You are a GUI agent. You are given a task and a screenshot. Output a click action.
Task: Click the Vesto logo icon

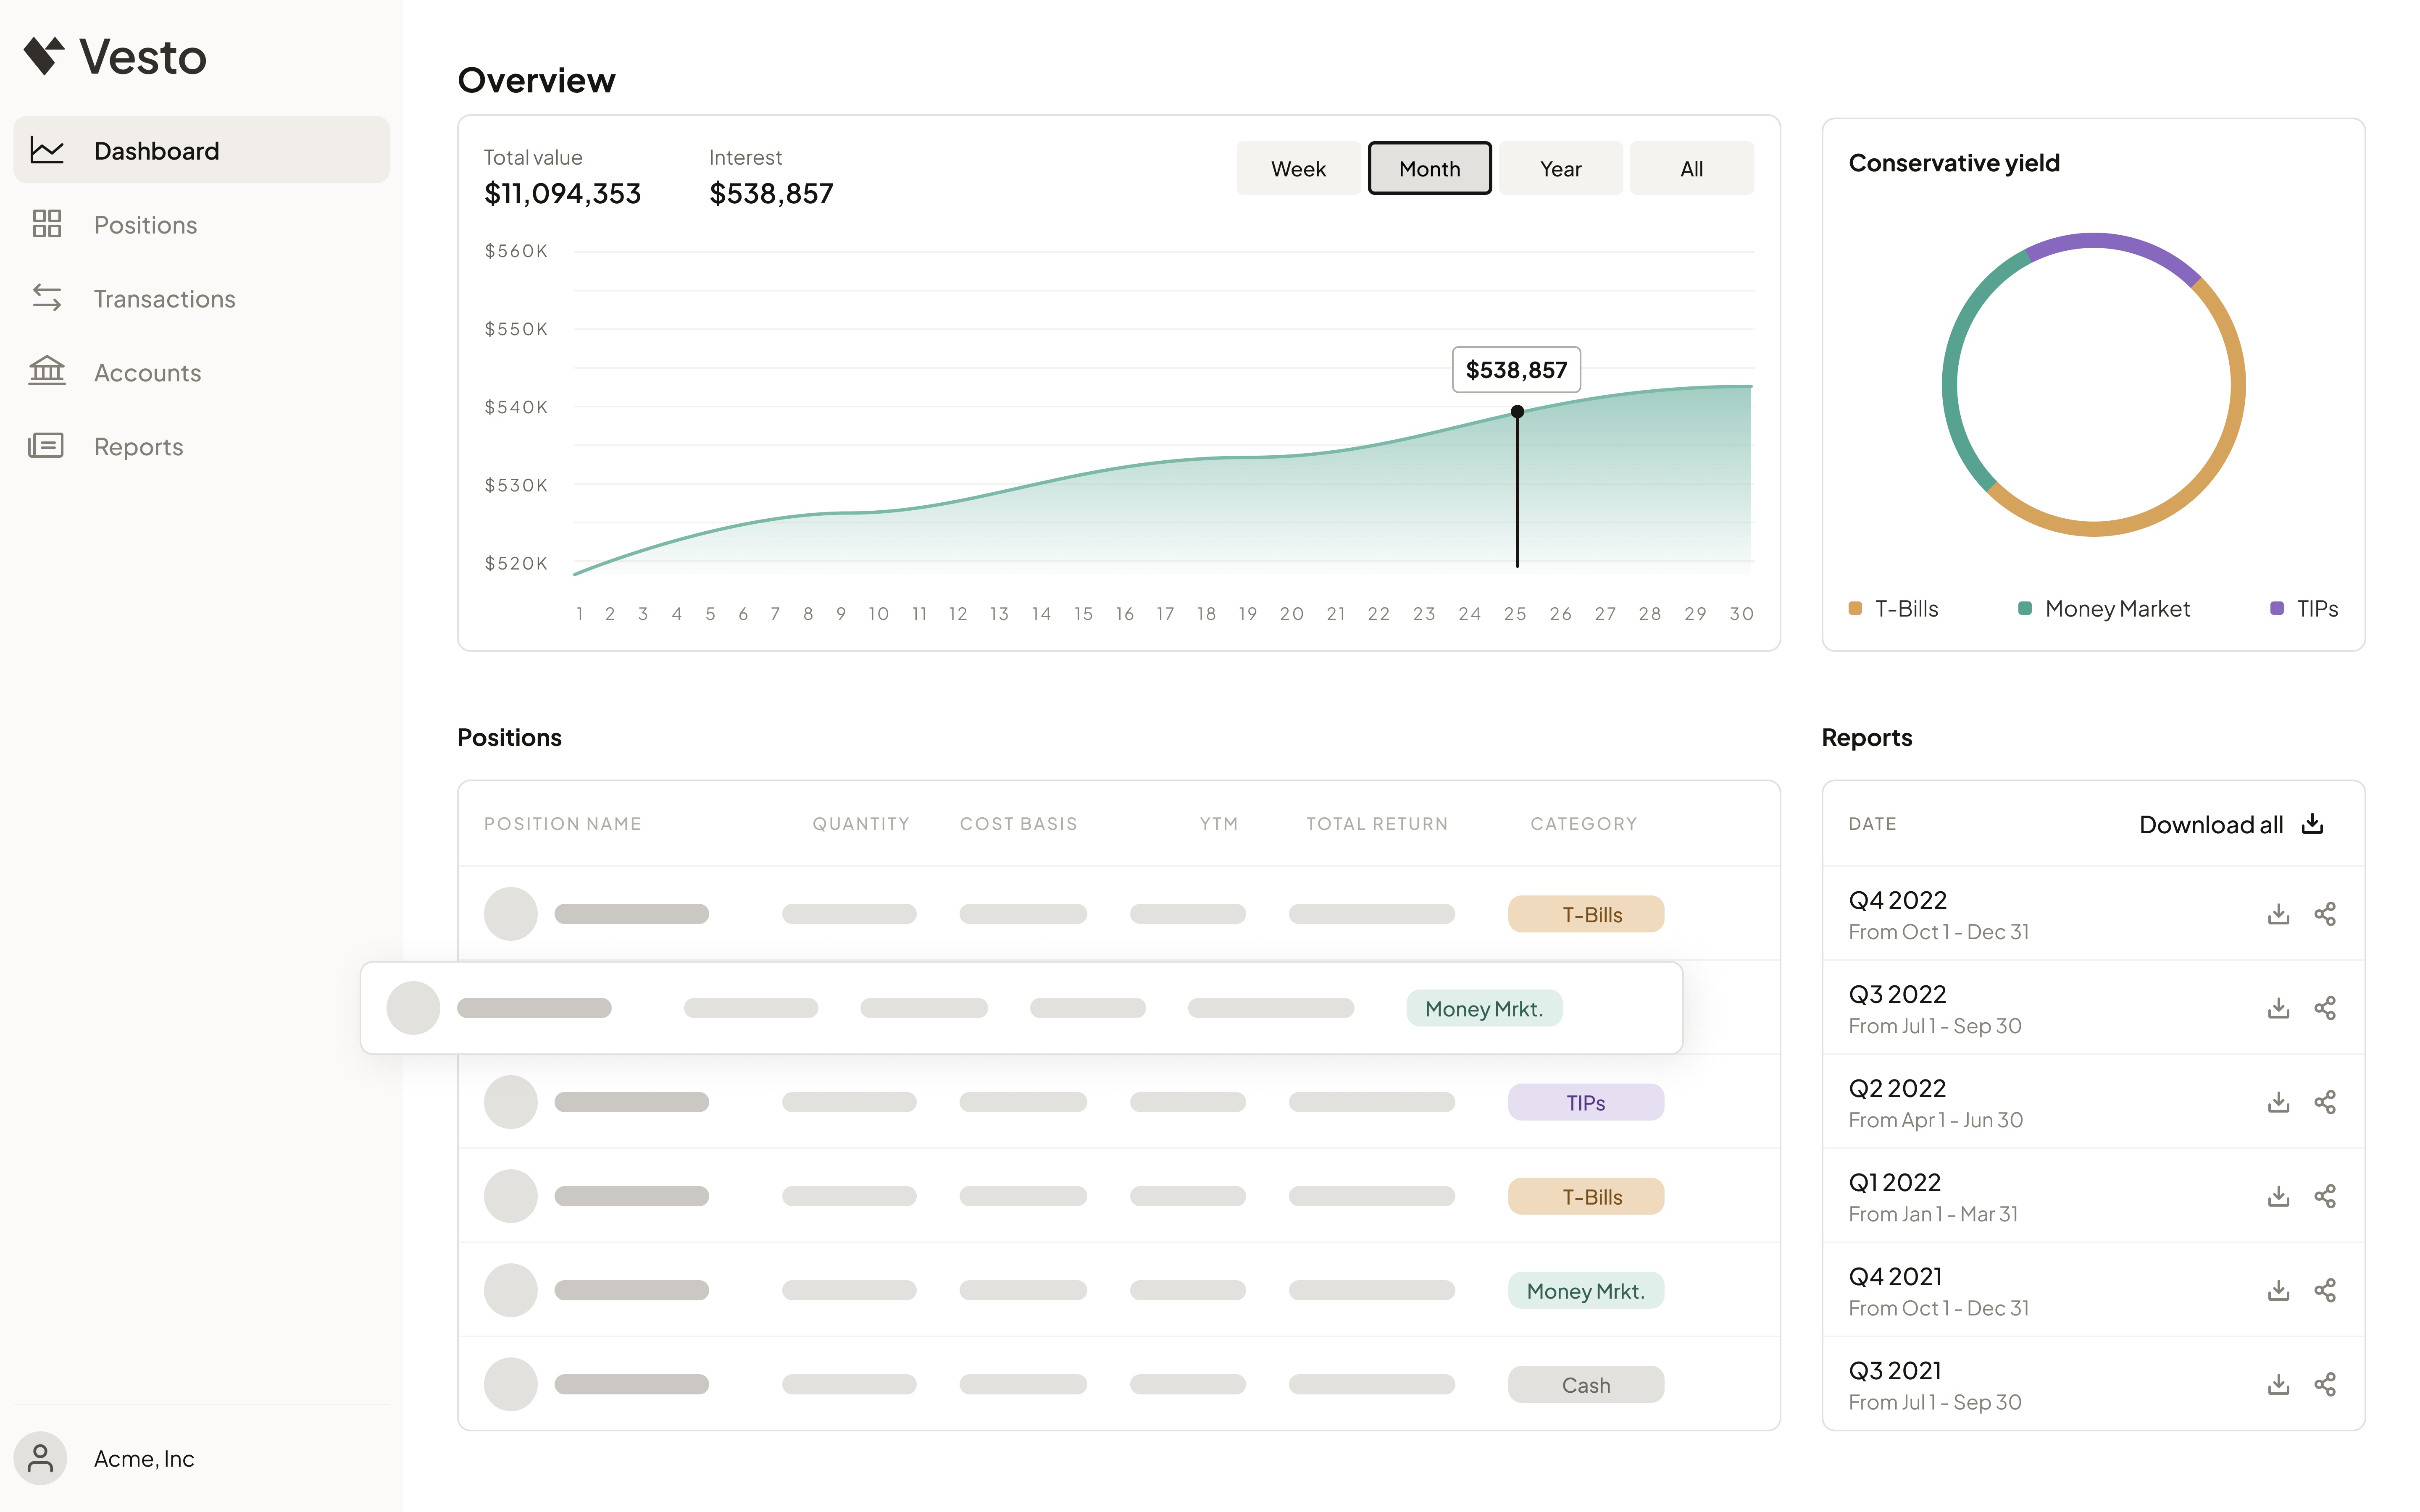point(44,55)
